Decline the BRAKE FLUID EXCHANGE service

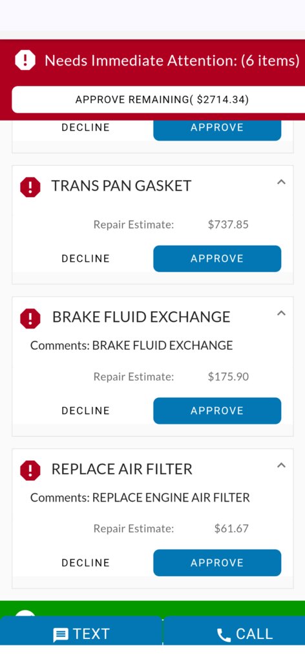click(x=86, y=411)
